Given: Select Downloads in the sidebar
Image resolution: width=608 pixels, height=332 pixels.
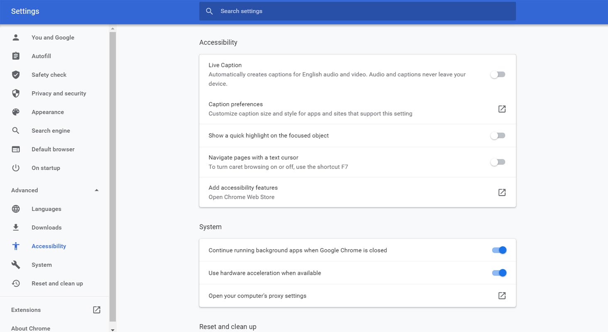Looking at the screenshot, I should tap(46, 227).
